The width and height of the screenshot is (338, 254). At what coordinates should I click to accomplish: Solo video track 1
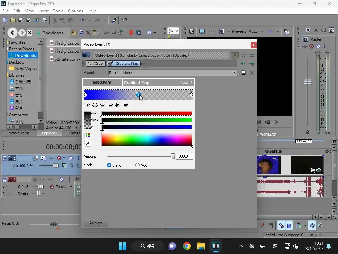coord(78,158)
